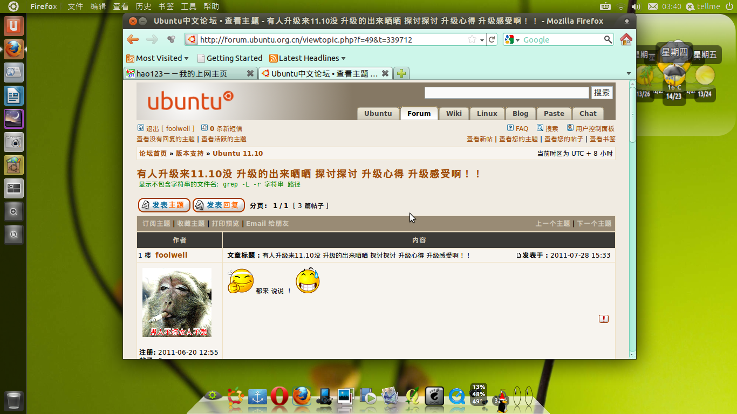Click in the forum search text field
This screenshot has height=414, width=737.
[507, 93]
